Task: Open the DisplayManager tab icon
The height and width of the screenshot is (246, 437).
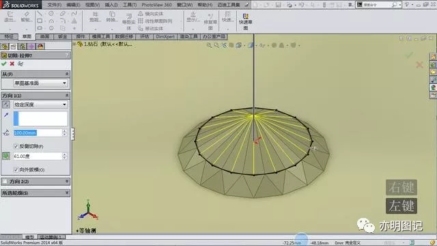Action: click(40, 46)
